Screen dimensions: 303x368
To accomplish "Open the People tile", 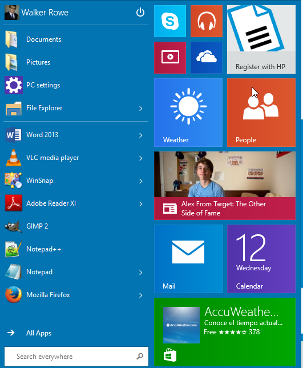I will (x=261, y=113).
